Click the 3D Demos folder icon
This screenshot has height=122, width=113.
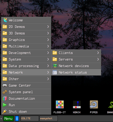tap(5, 33)
